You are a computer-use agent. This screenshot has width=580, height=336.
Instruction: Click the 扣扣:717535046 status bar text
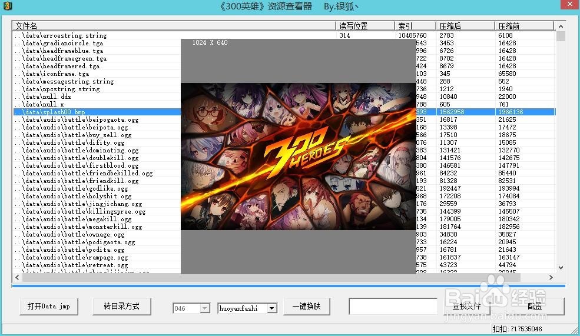(517, 329)
